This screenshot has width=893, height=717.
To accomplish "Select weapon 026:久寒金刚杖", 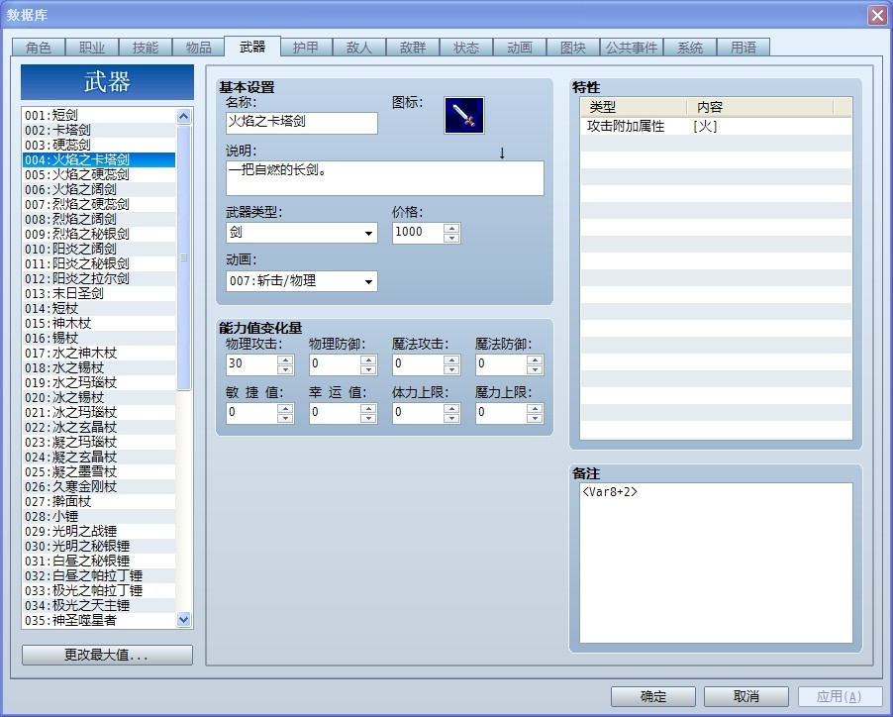I will coord(99,487).
